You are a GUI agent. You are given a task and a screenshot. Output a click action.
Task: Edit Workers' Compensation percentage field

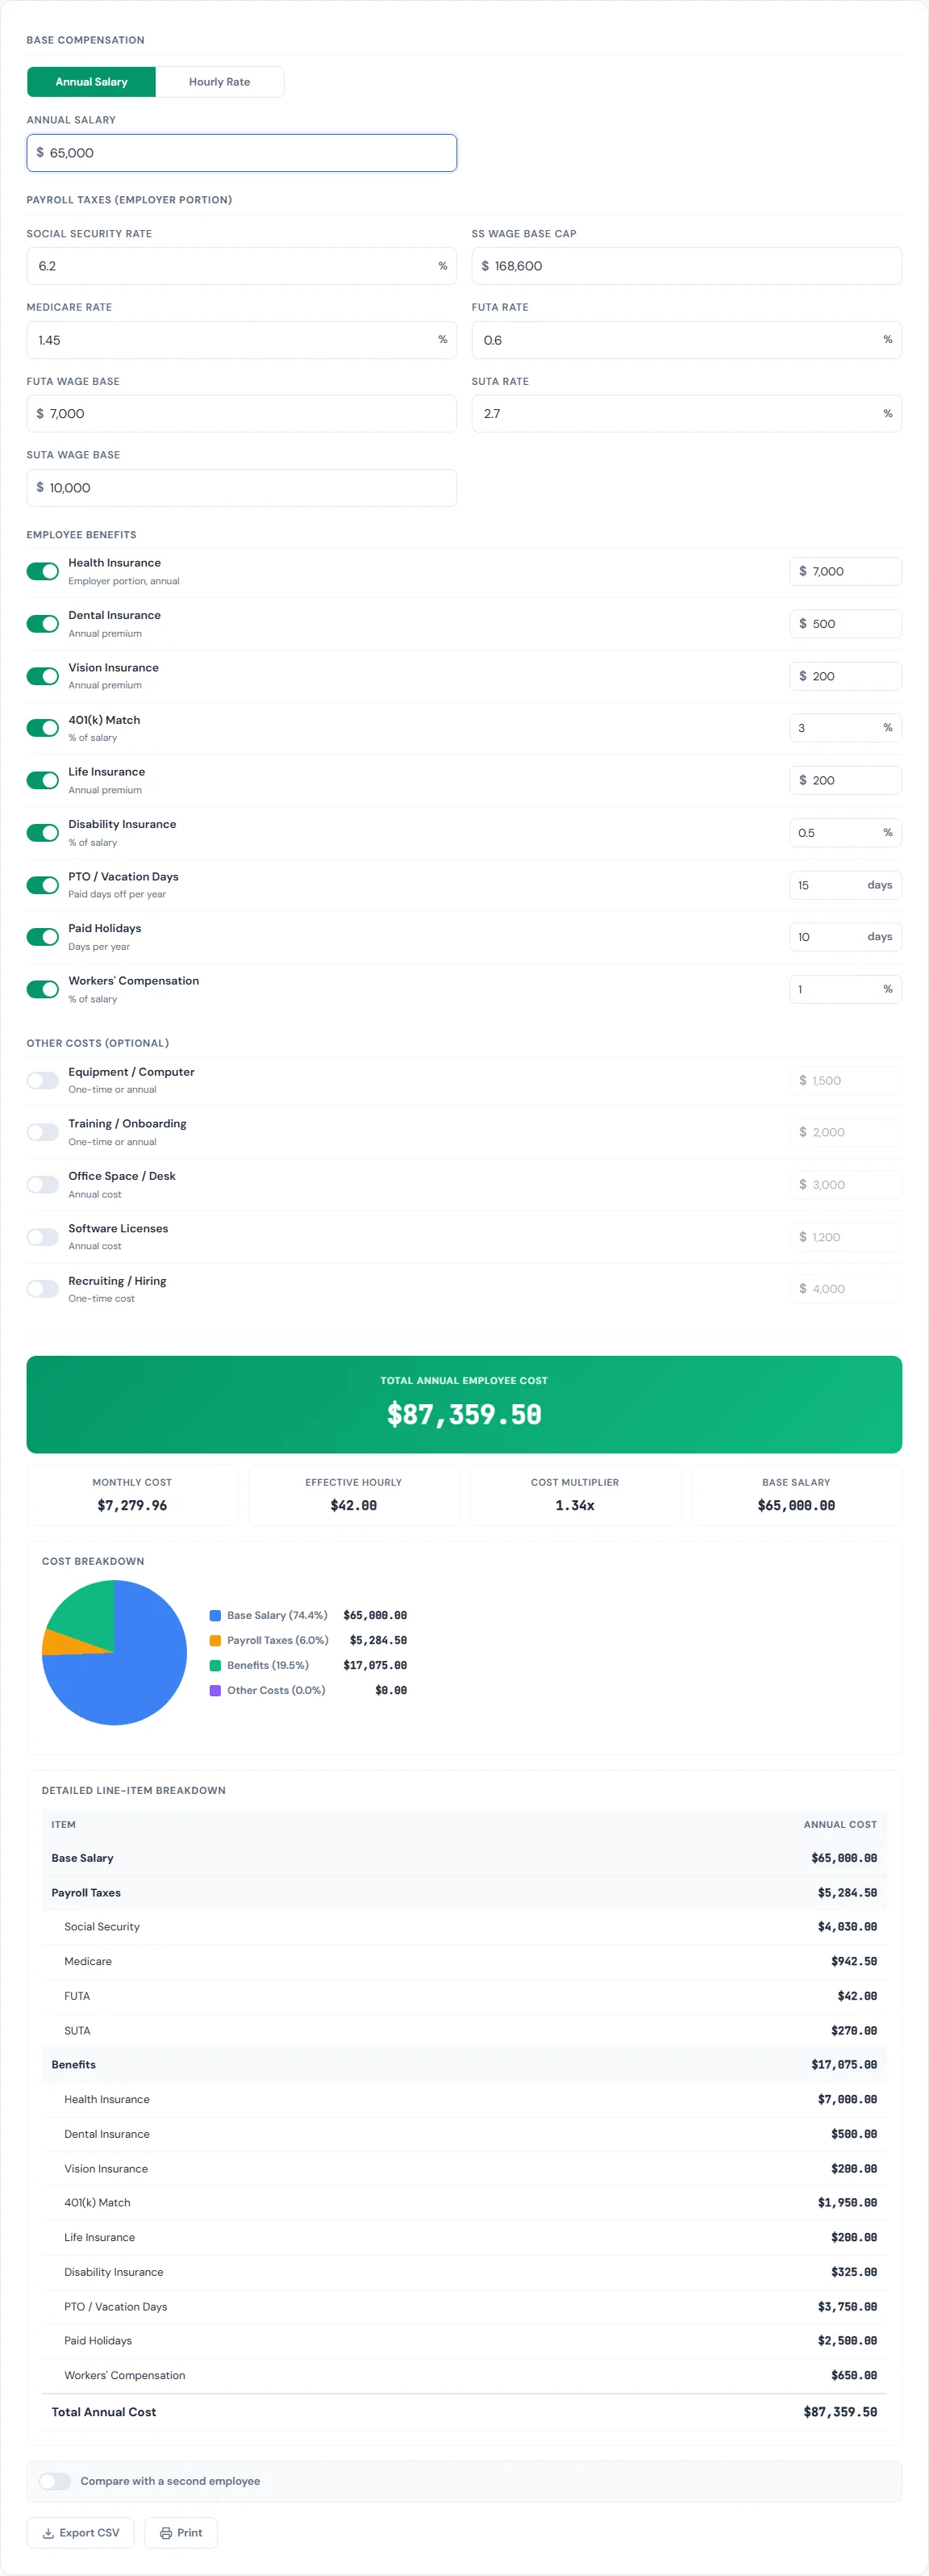coord(845,989)
